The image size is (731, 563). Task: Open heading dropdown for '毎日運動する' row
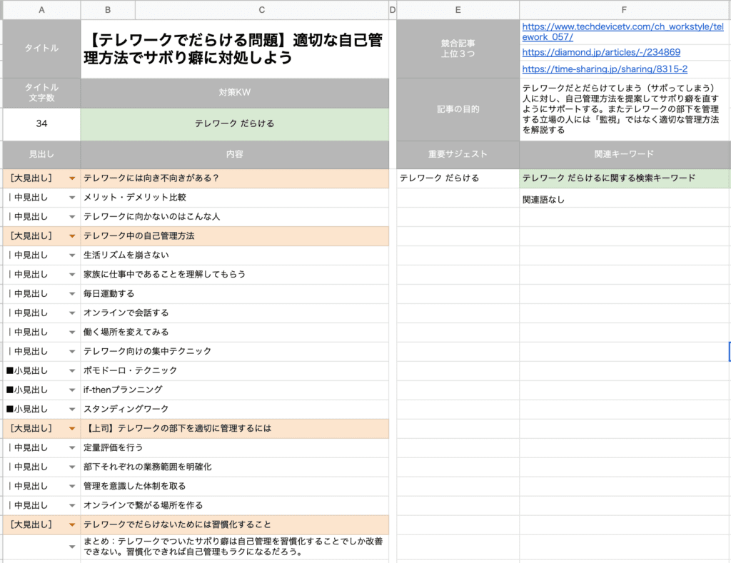(71, 294)
